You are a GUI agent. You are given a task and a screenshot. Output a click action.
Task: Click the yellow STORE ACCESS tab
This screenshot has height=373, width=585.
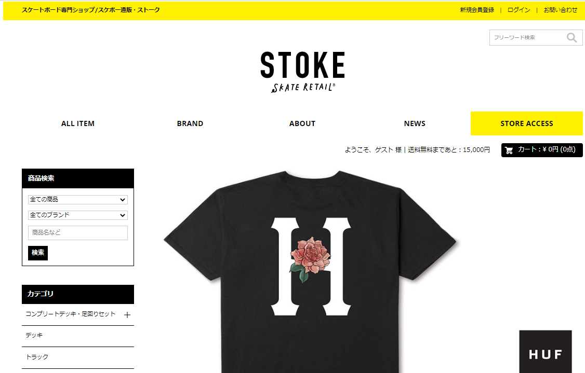pos(527,123)
